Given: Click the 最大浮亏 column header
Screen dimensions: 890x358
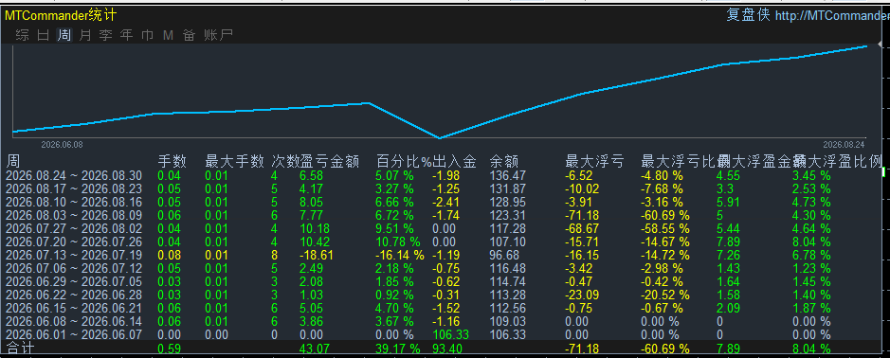Looking at the screenshot, I should coord(595,162).
